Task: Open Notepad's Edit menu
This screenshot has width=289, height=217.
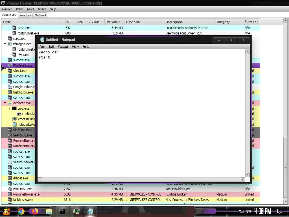Action: tap(51, 47)
